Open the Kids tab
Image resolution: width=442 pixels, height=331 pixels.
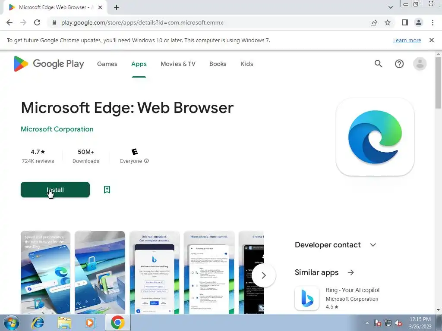pos(246,64)
